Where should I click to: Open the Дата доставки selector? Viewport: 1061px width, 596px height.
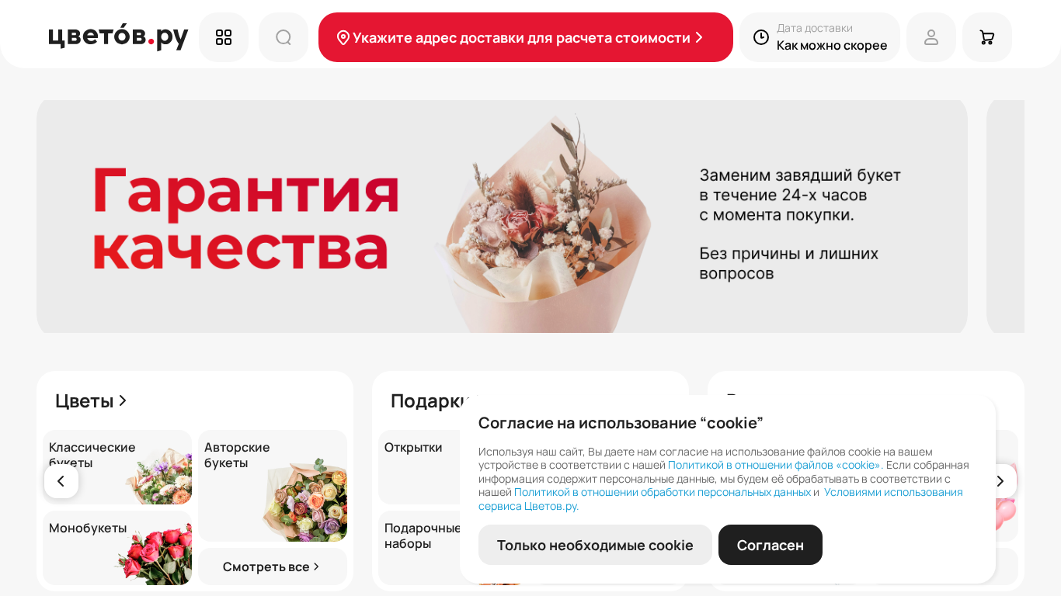(x=819, y=37)
